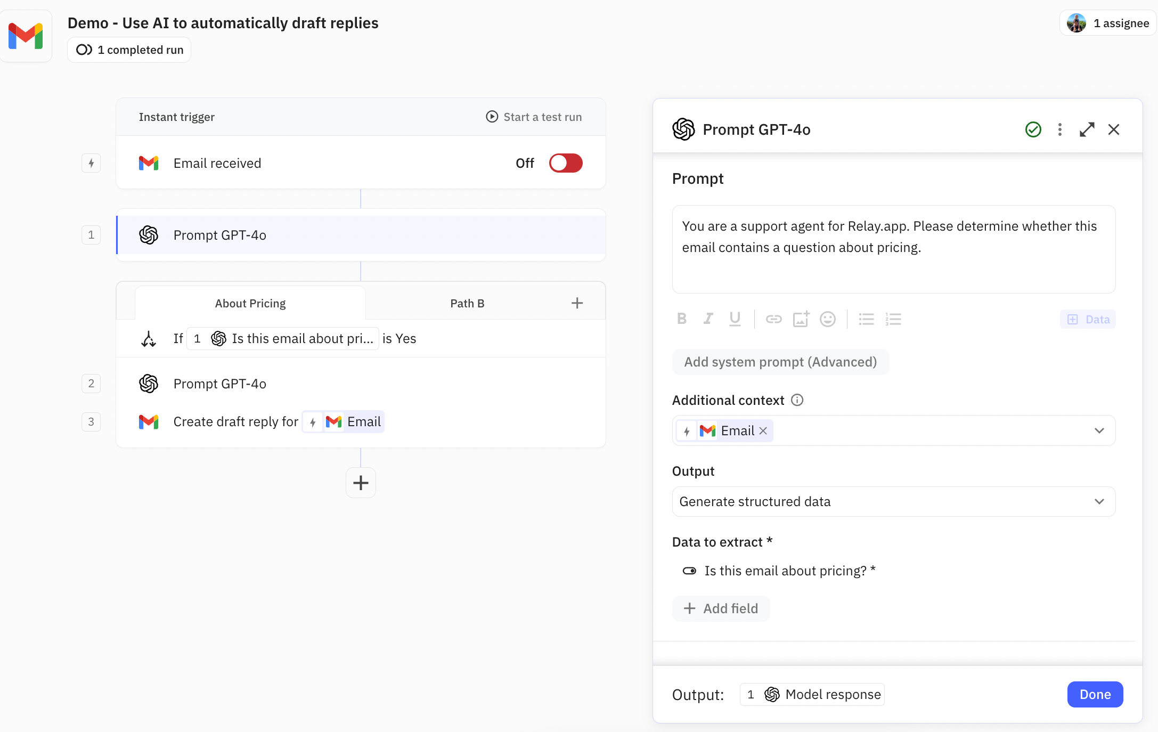Close the Prompt GPT-4o panel
The image size is (1158, 732).
(1114, 129)
